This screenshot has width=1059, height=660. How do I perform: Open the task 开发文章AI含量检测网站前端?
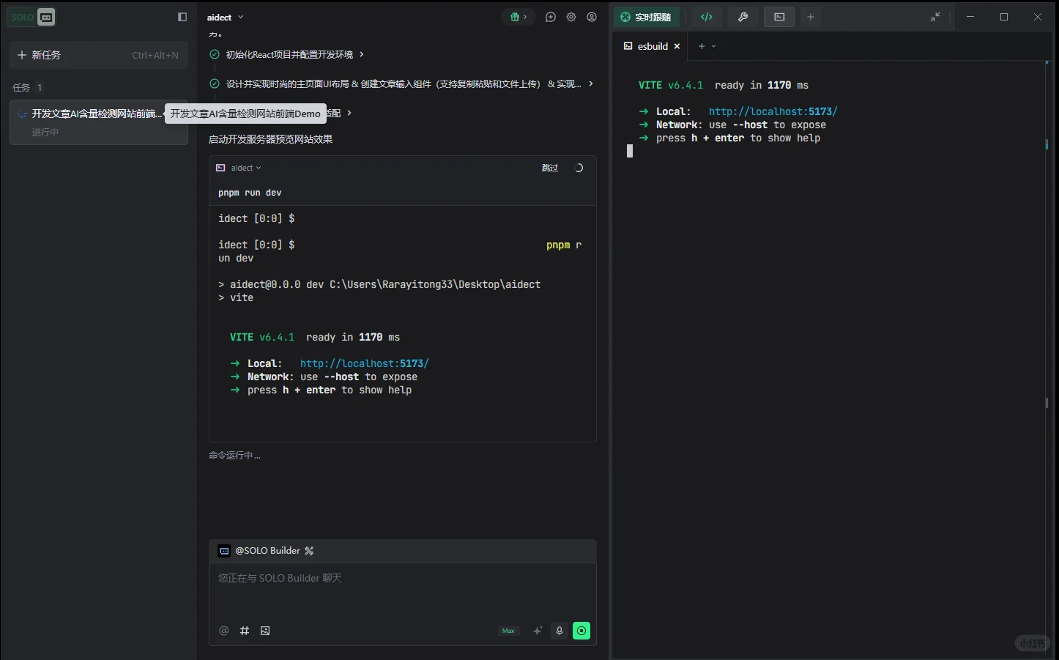coord(99,122)
